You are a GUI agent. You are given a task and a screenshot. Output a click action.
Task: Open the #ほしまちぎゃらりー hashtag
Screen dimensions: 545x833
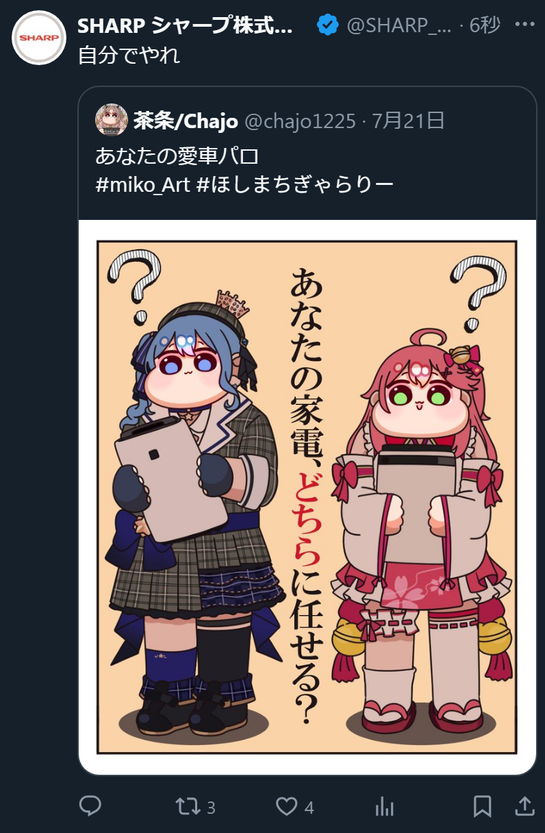point(294,184)
